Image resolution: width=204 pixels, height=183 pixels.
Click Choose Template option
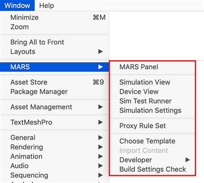(152, 141)
